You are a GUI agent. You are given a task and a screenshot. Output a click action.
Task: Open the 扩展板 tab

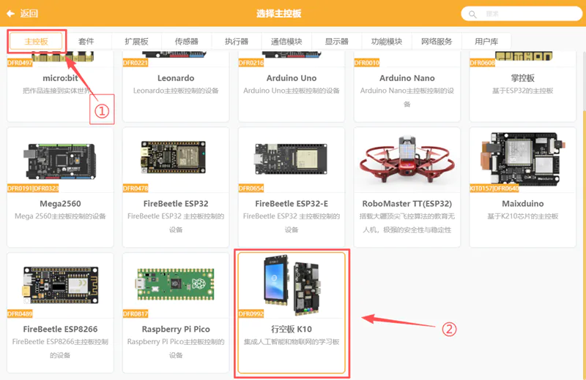tap(136, 42)
